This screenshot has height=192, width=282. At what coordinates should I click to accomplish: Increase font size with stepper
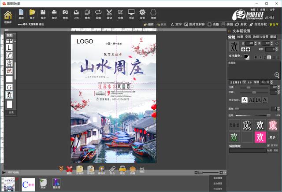271,81
